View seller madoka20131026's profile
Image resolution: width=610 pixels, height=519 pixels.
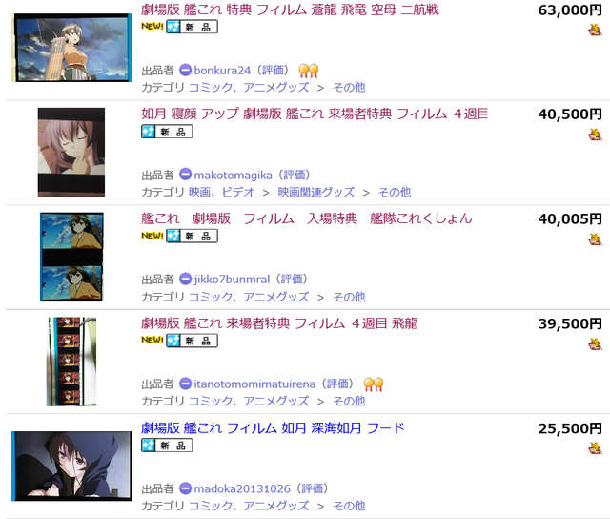pos(242,488)
